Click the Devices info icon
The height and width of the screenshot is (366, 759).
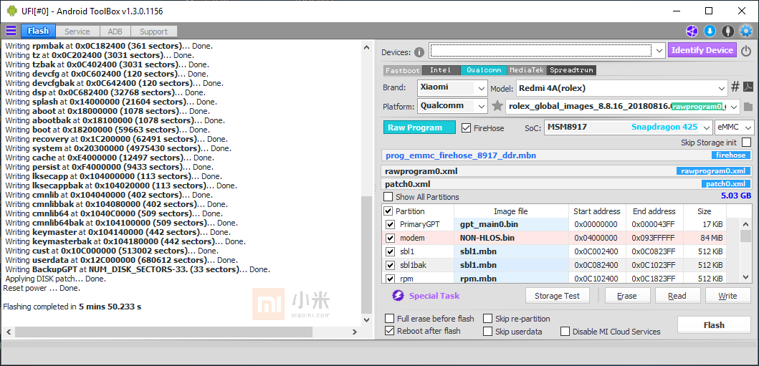pos(419,52)
